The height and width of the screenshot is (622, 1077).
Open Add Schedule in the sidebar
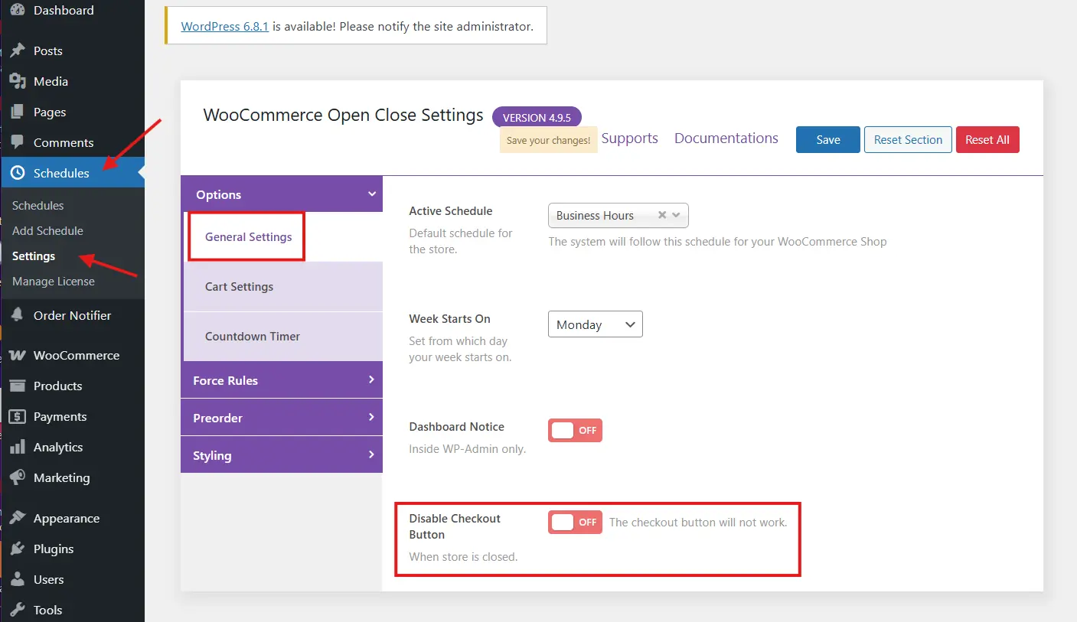click(47, 231)
